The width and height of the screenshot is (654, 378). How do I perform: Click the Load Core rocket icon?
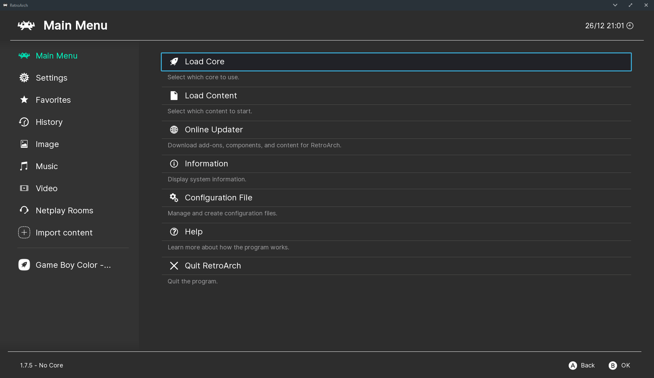pos(174,62)
